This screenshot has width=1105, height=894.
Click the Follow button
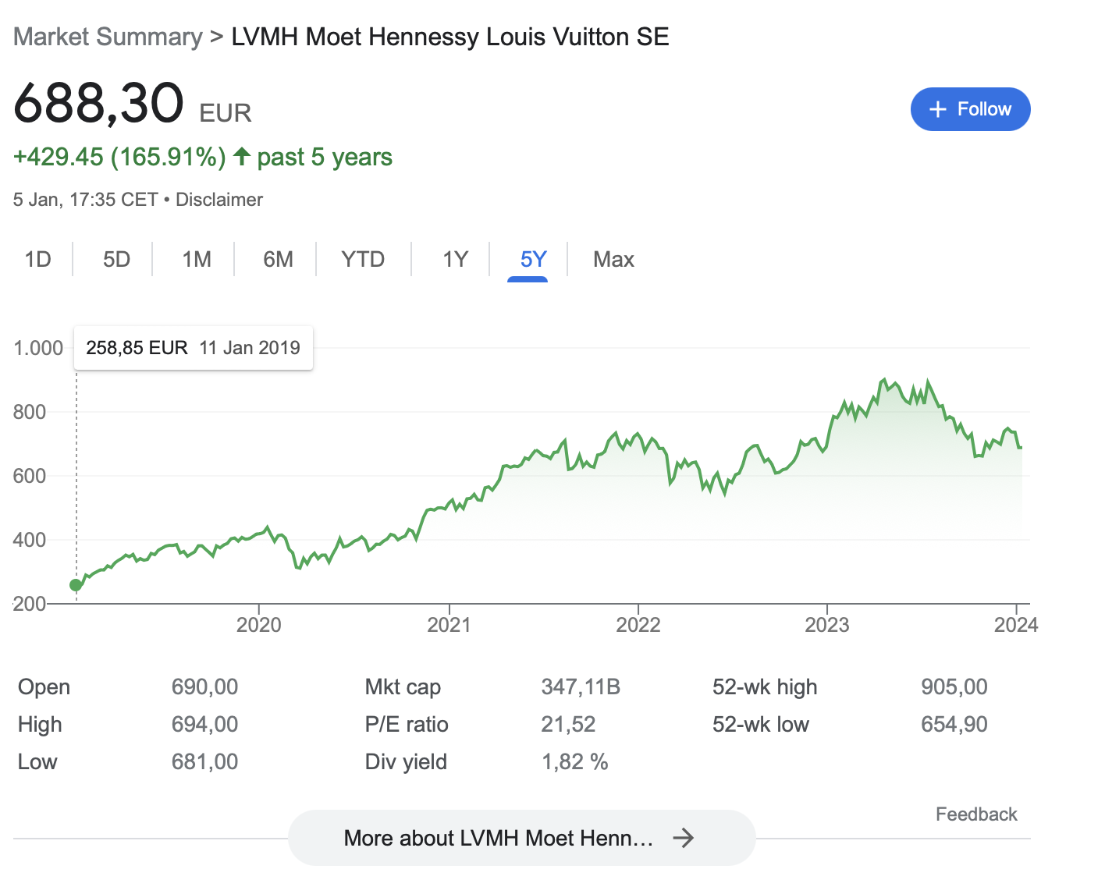pyautogui.click(x=970, y=109)
